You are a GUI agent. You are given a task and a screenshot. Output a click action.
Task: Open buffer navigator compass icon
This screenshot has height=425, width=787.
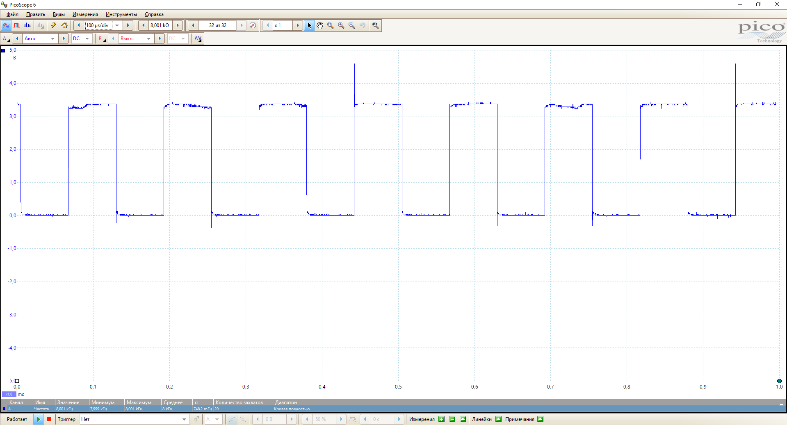[x=253, y=25]
